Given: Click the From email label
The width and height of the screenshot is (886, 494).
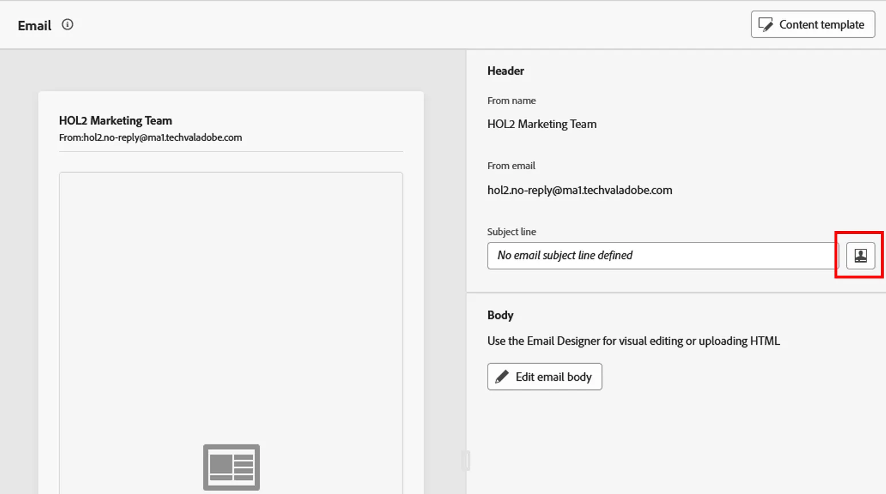Looking at the screenshot, I should coord(511,166).
